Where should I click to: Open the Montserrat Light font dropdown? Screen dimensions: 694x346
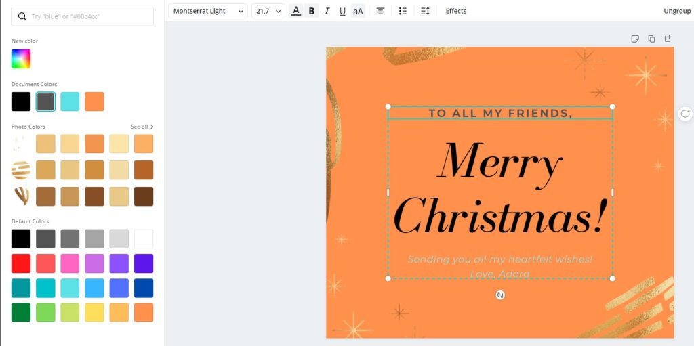click(x=208, y=11)
